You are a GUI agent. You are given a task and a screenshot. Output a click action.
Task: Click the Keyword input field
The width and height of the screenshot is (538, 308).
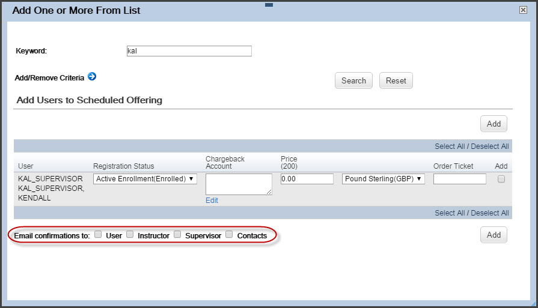click(x=189, y=51)
